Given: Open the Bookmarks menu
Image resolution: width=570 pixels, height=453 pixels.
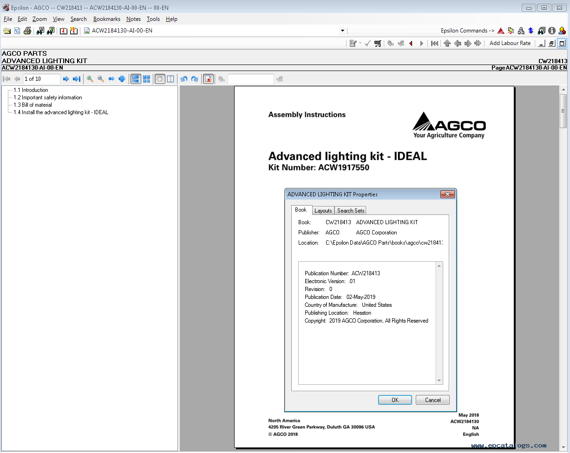Looking at the screenshot, I should click(107, 19).
